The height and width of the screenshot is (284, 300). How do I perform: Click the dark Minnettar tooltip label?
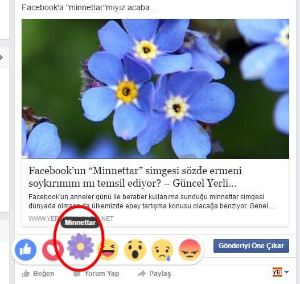(80, 223)
